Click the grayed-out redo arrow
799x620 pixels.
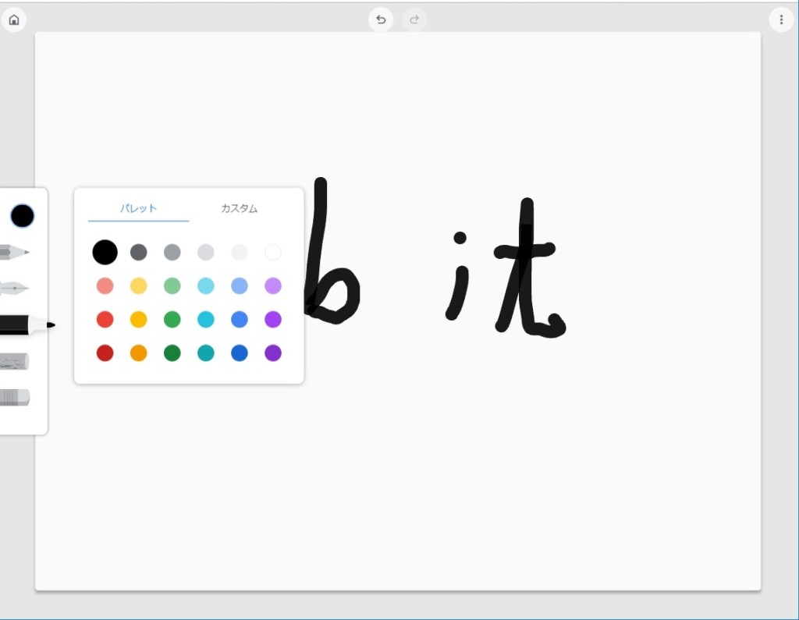414,19
